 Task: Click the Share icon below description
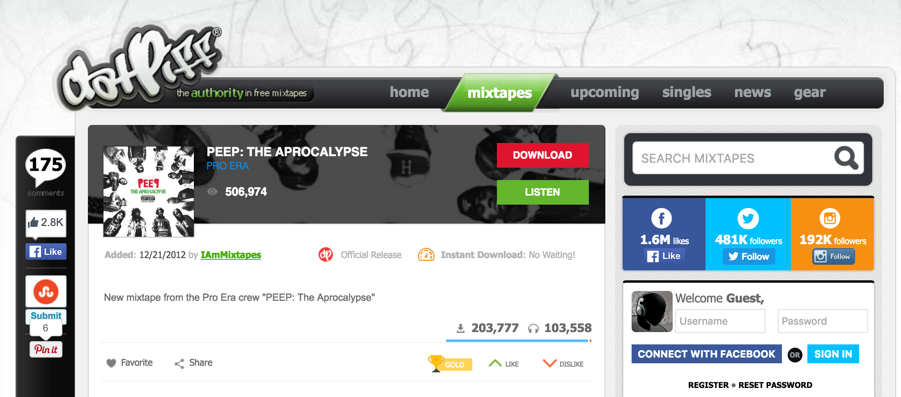(179, 363)
